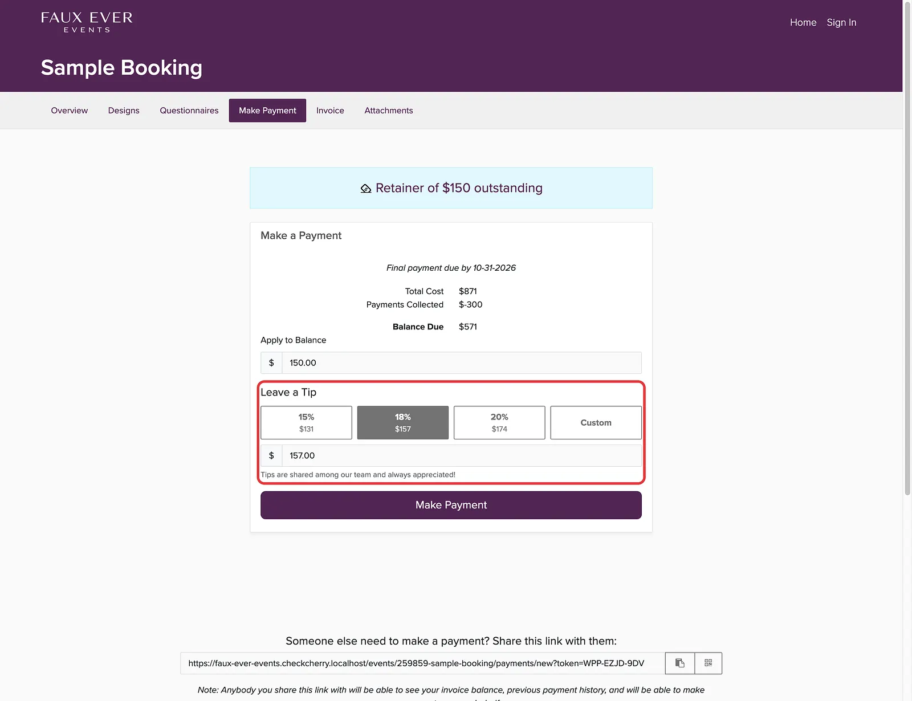Select the 20% tip option
912x701 pixels.
pyautogui.click(x=499, y=422)
